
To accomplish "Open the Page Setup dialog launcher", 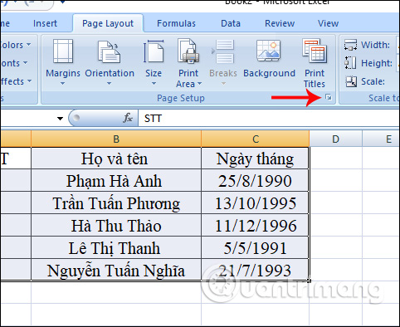I will click(329, 97).
